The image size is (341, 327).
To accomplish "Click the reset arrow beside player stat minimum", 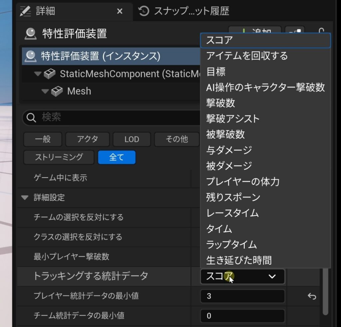I will 312,296.
